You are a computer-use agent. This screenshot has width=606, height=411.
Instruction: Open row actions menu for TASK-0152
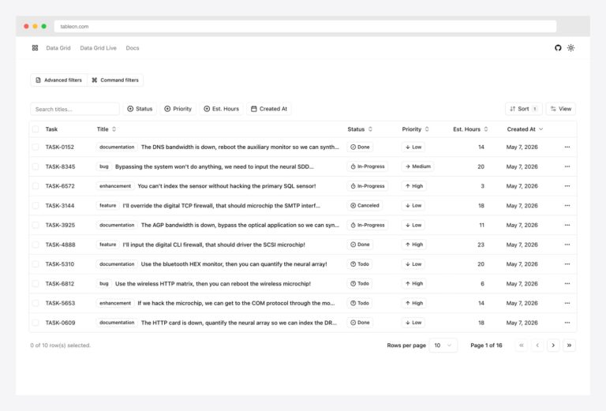[x=567, y=147]
